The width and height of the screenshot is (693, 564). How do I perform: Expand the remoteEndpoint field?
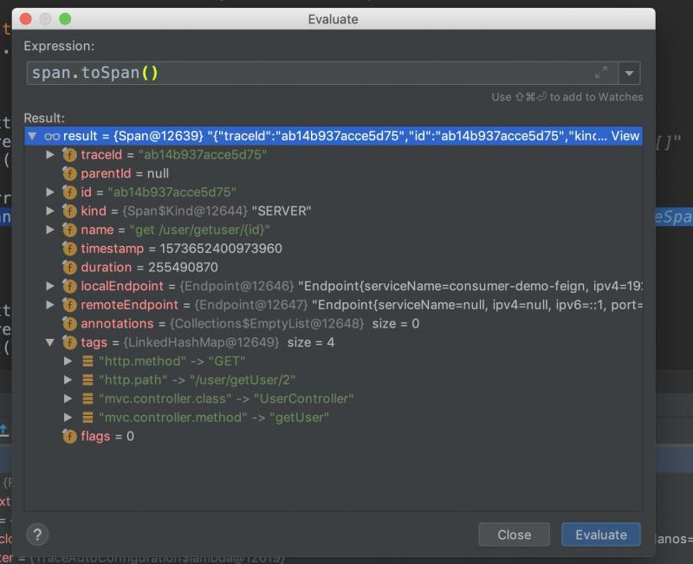(x=51, y=305)
